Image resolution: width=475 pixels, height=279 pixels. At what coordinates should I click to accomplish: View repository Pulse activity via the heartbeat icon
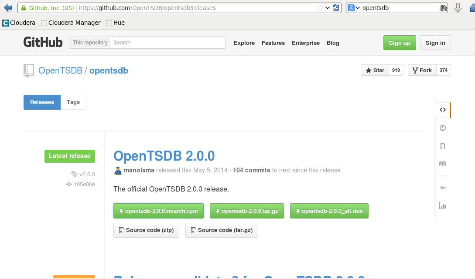tap(442, 188)
